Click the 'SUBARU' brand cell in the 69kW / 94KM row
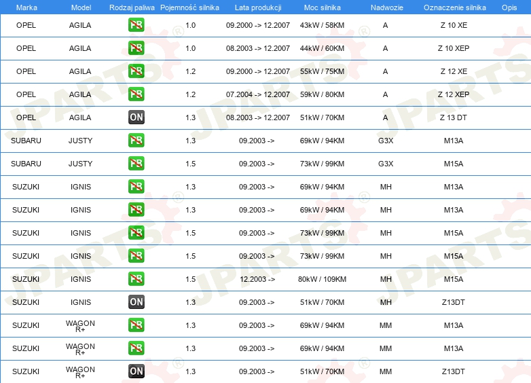 [26, 141]
